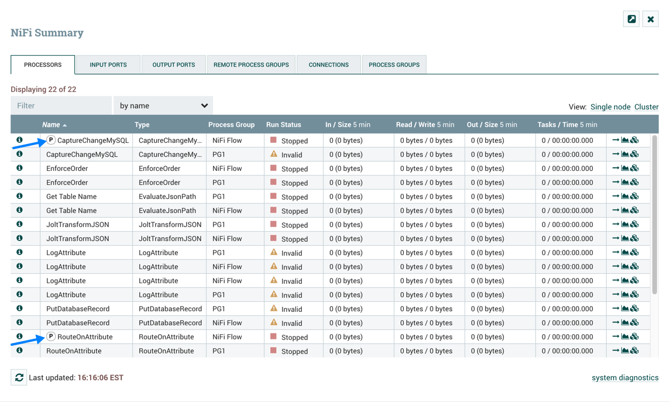670x402 pixels.
Task: Switch to the CONNECTIONS tab
Action: click(328, 64)
